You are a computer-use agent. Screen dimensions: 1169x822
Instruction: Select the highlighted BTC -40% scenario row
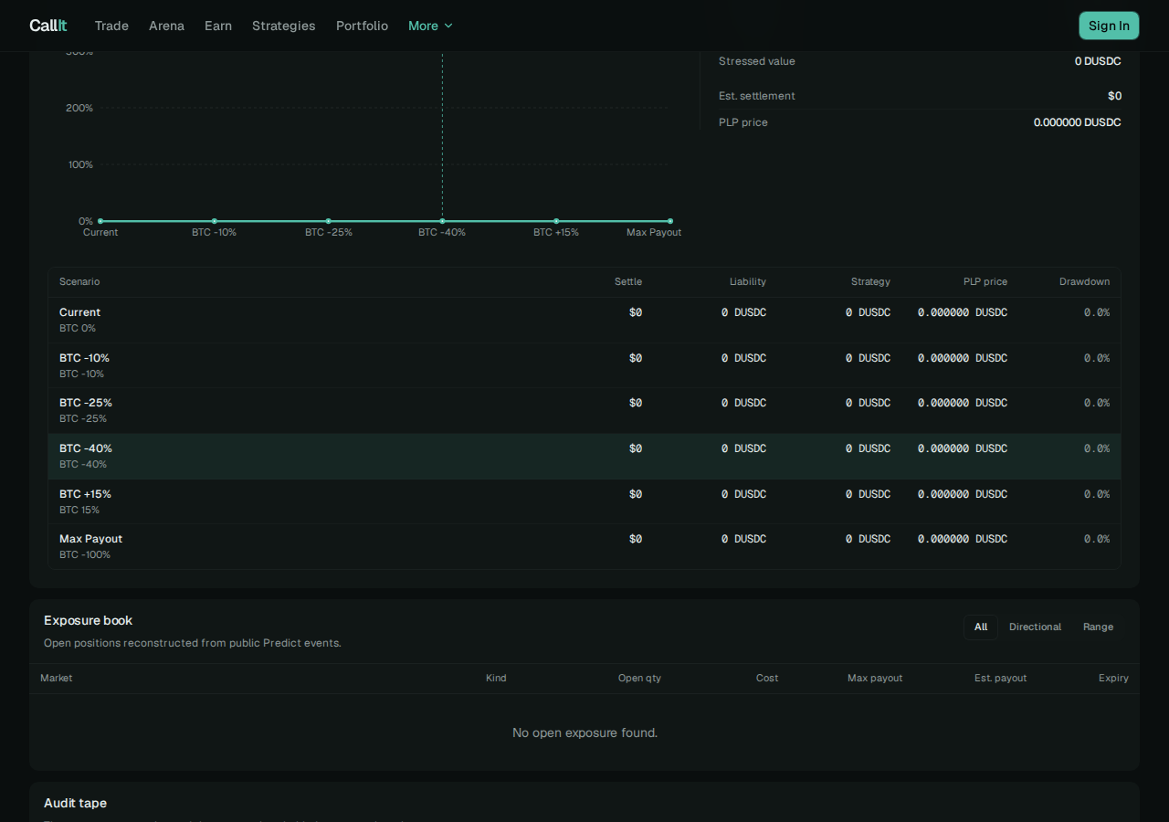(584, 456)
